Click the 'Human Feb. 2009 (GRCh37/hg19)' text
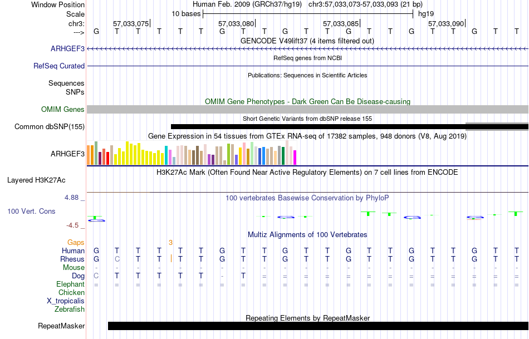The height and width of the screenshot is (339, 529). tap(247, 4)
